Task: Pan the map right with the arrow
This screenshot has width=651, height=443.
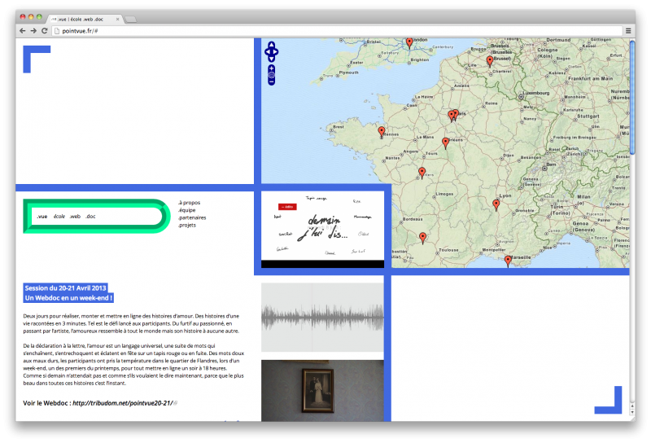Action: [276, 52]
